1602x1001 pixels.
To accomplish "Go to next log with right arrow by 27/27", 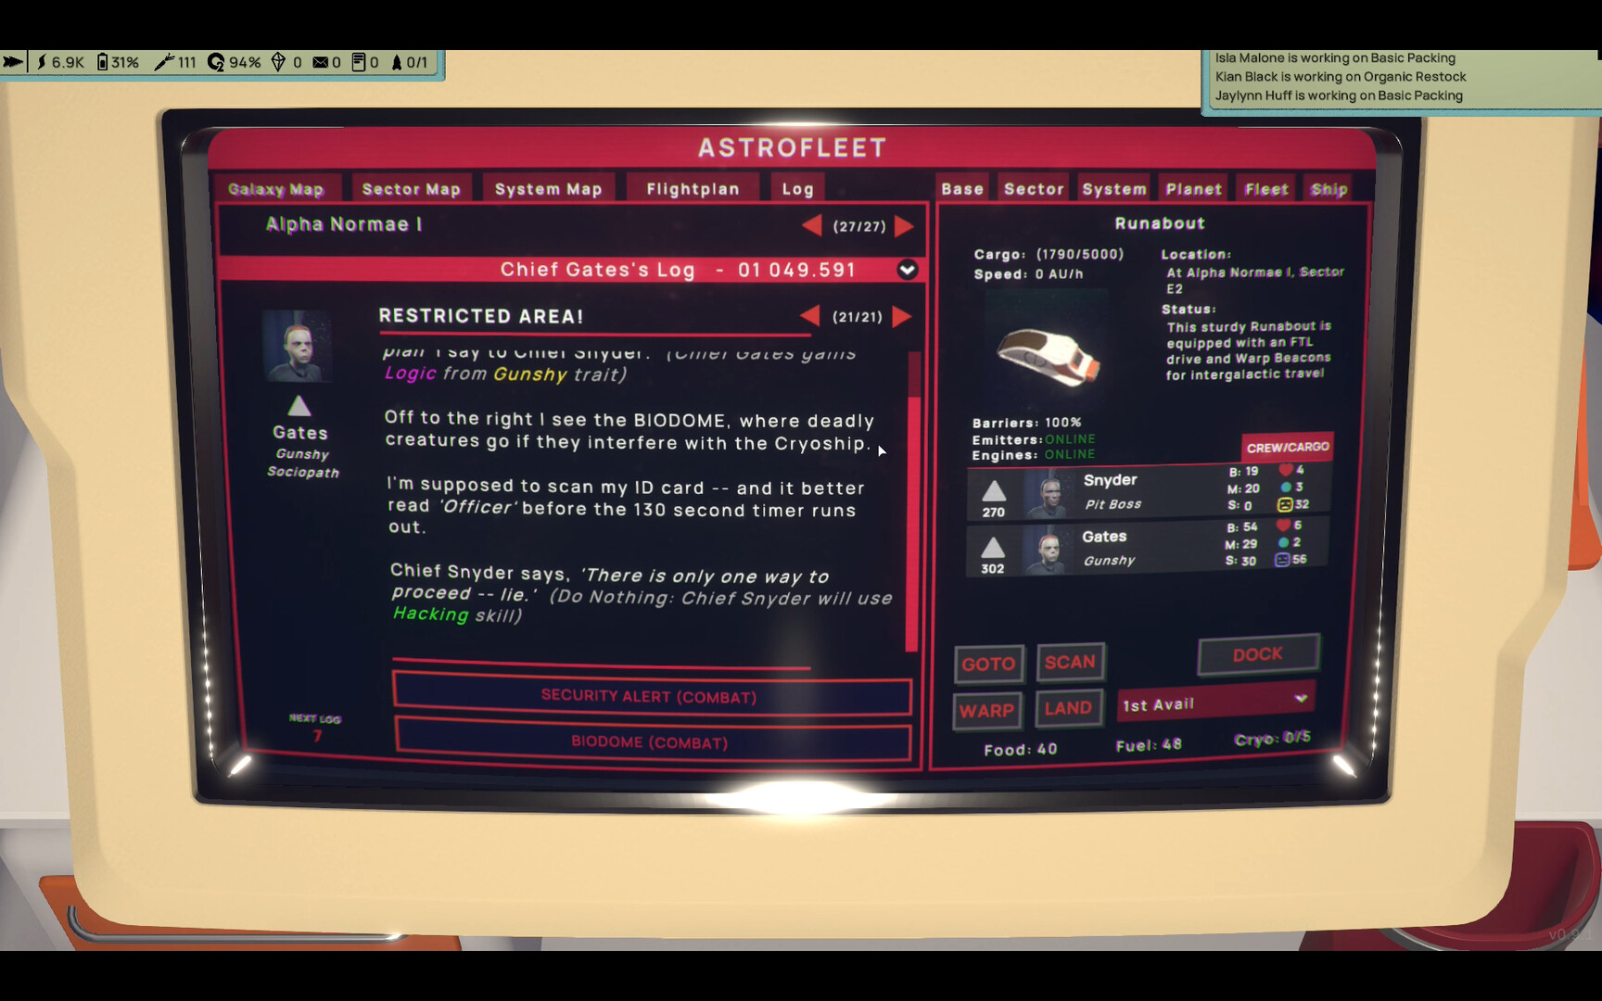I will [x=904, y=225].
